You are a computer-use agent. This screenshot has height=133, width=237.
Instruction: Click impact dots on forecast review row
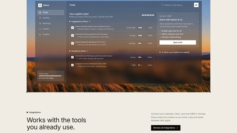pos(140,43)
